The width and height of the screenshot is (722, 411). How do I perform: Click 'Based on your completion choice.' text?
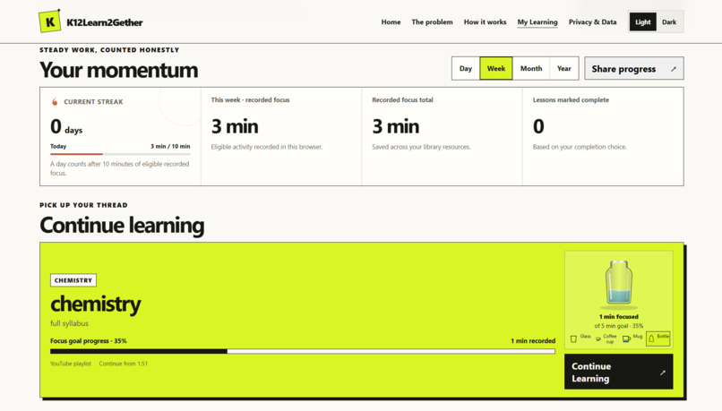580,147
